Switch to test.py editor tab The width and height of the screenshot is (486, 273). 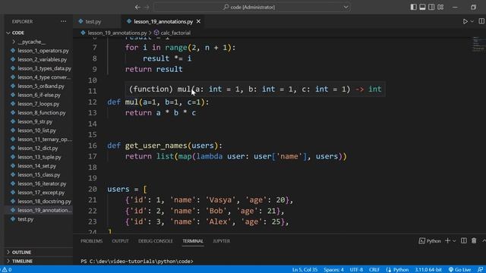93,22
